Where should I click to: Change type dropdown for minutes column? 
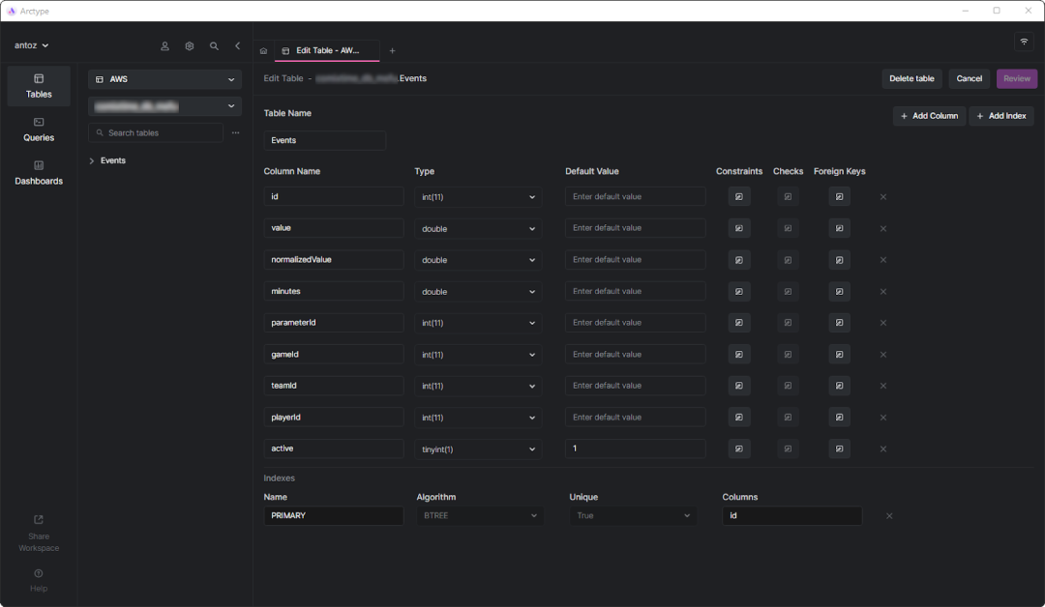[478, 292]
